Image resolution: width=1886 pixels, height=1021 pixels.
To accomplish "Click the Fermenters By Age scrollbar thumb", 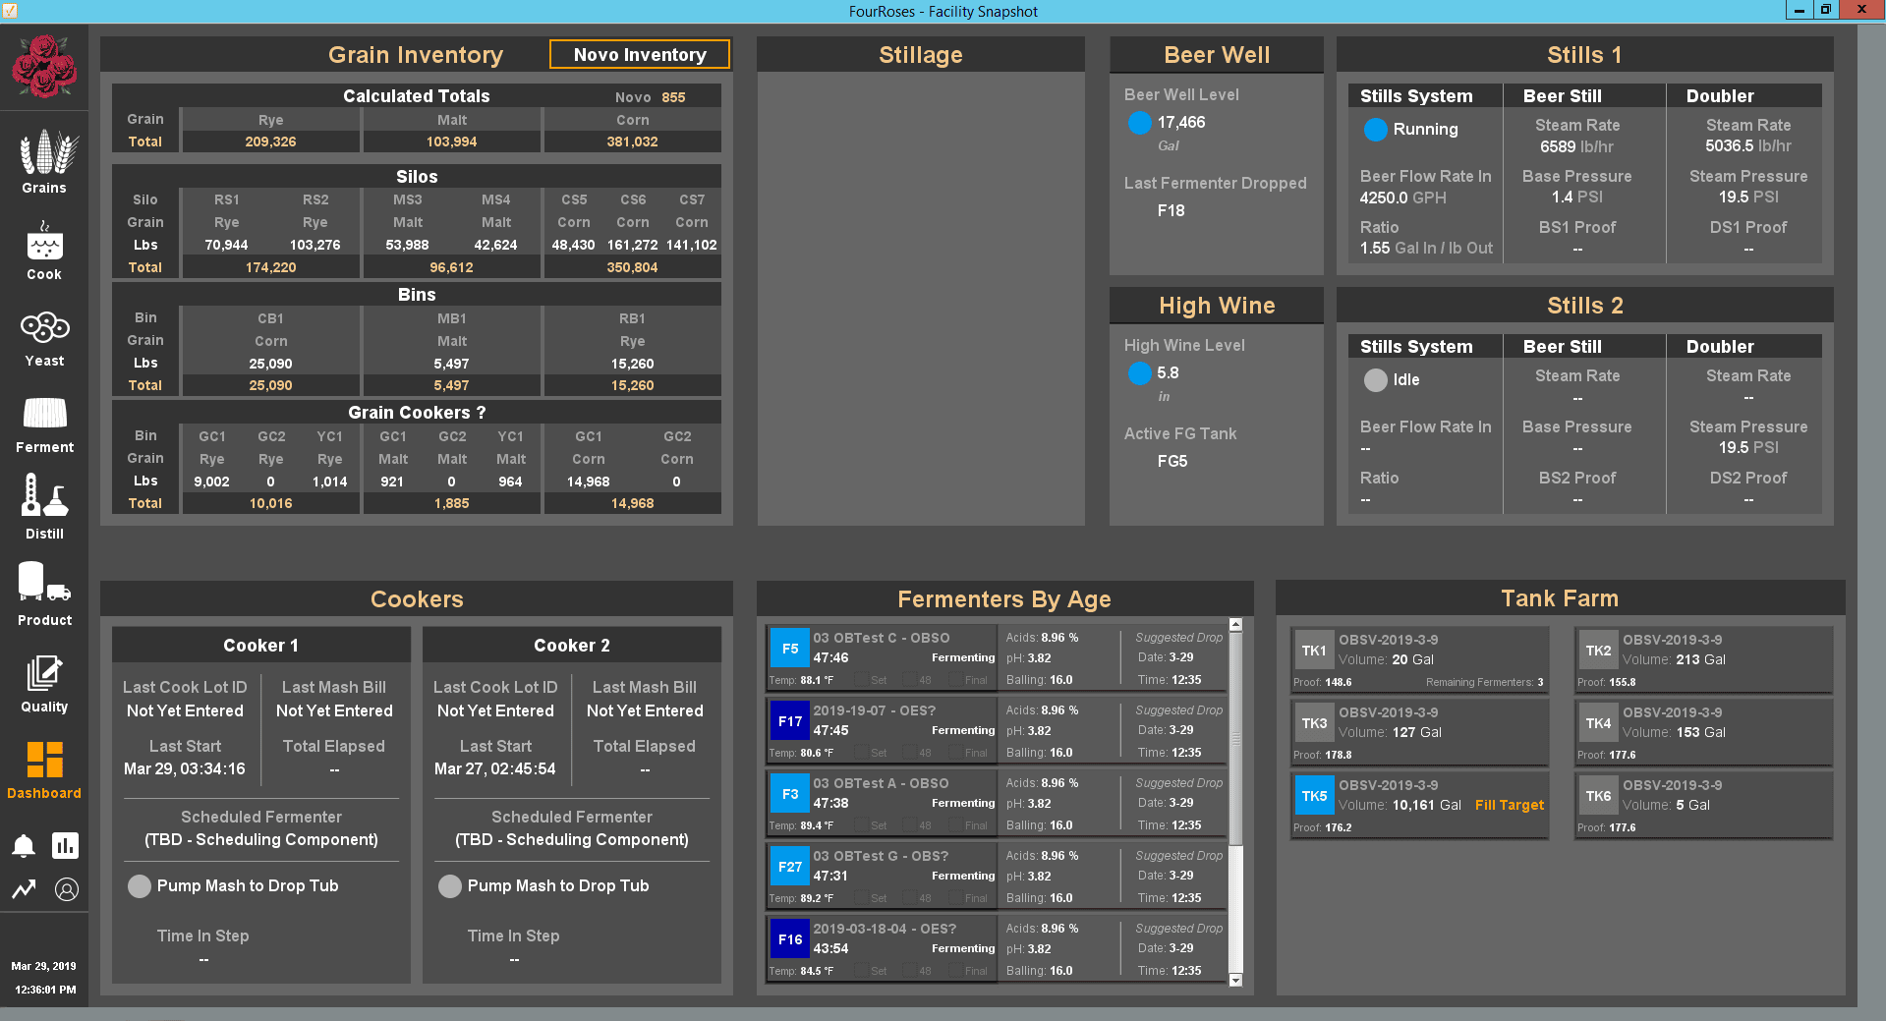I will [1235, 738].
